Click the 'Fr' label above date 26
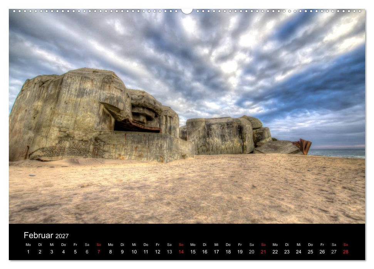Viewport: 374px width, 269px height. 322,245
